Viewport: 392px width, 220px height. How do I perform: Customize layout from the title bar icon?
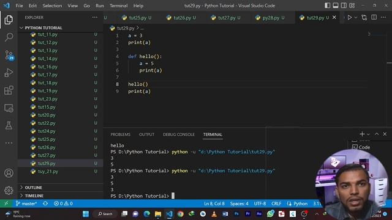[x=352, y=5]
